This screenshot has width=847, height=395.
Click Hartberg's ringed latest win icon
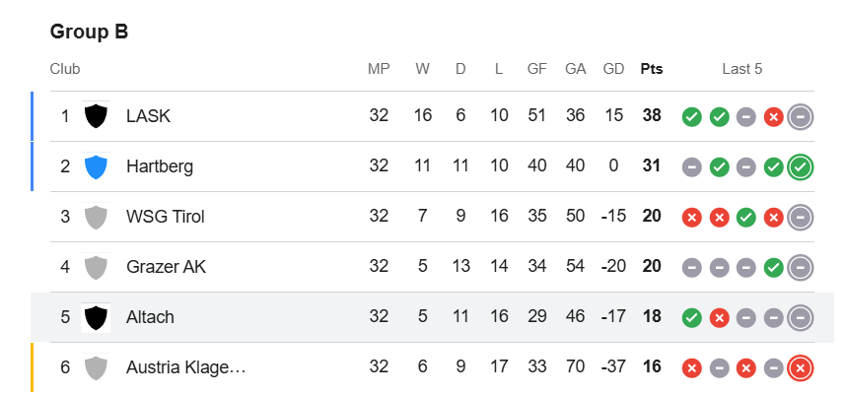pos(801,167)
